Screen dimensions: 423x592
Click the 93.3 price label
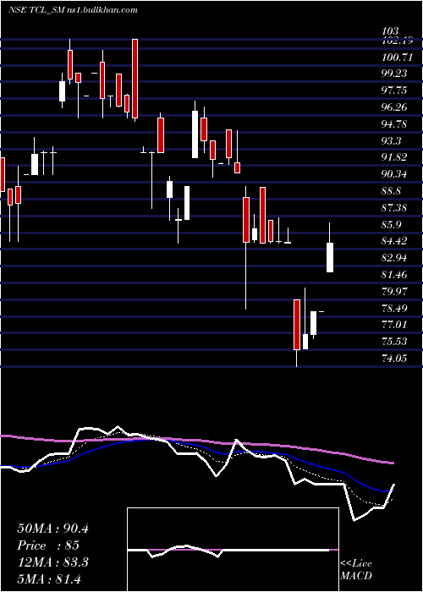pos(392,141)
